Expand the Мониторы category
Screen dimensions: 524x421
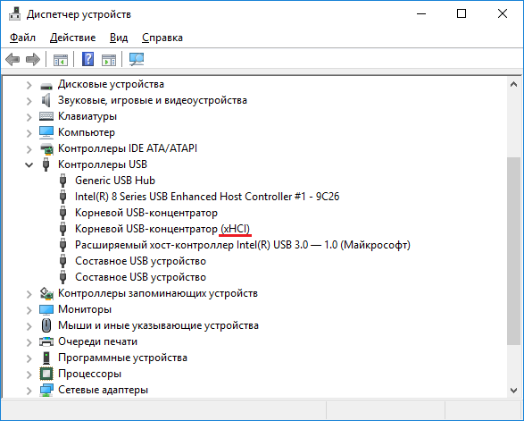[29, 310]
